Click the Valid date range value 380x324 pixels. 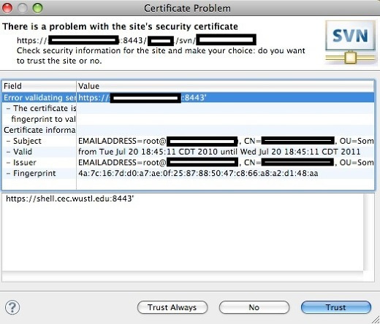(x=219, y=152)
